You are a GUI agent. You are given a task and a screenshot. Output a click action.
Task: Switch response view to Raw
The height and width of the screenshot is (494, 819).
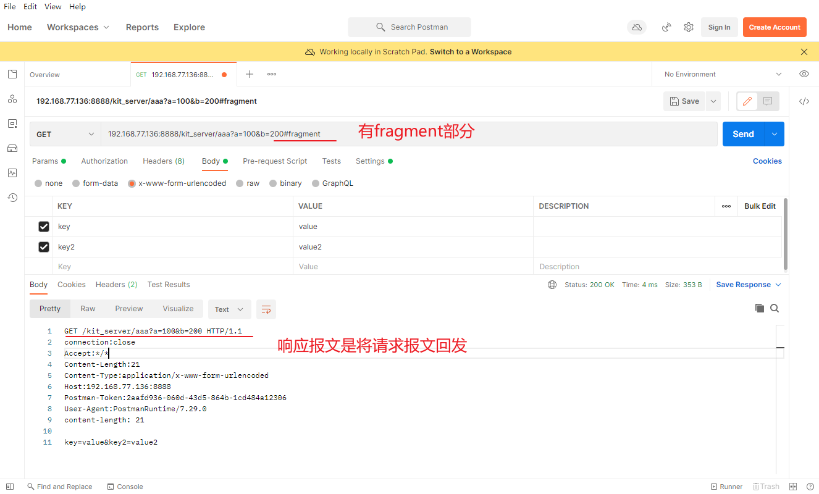coord(88,309)
